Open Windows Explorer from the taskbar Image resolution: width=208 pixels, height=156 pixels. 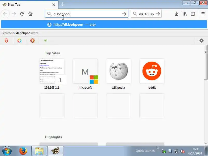(x=39, y=151)
